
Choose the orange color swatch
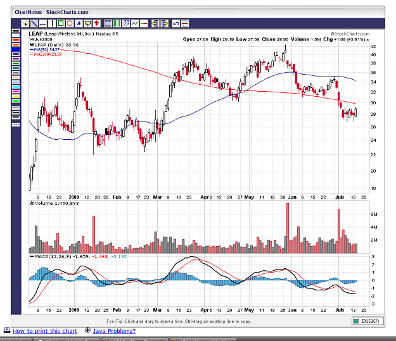pyautogui.click(x=16, y=45)
